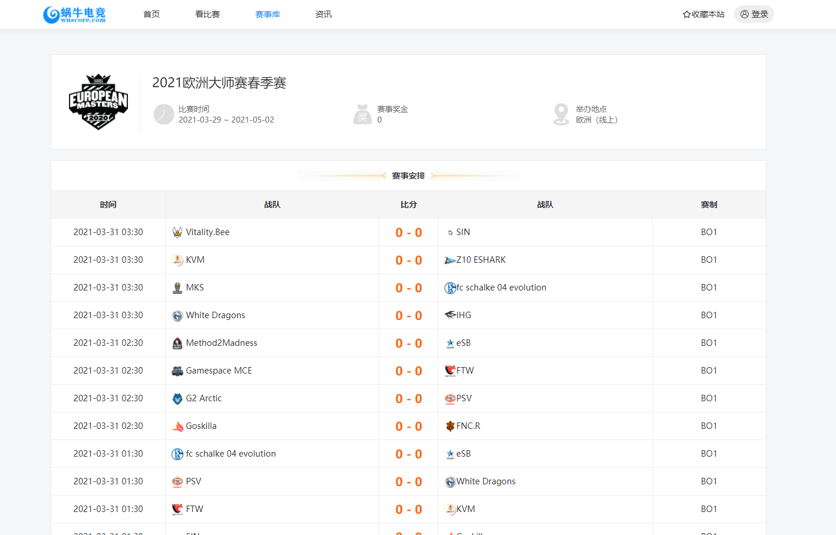Open the Method2Madness team name
The width and height of the screenshot is (836, 535).
pos(222,343)
